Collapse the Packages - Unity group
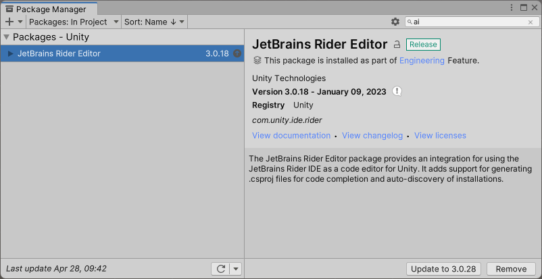The width and height of the screenshot is (542, 279). pos(7,37)
